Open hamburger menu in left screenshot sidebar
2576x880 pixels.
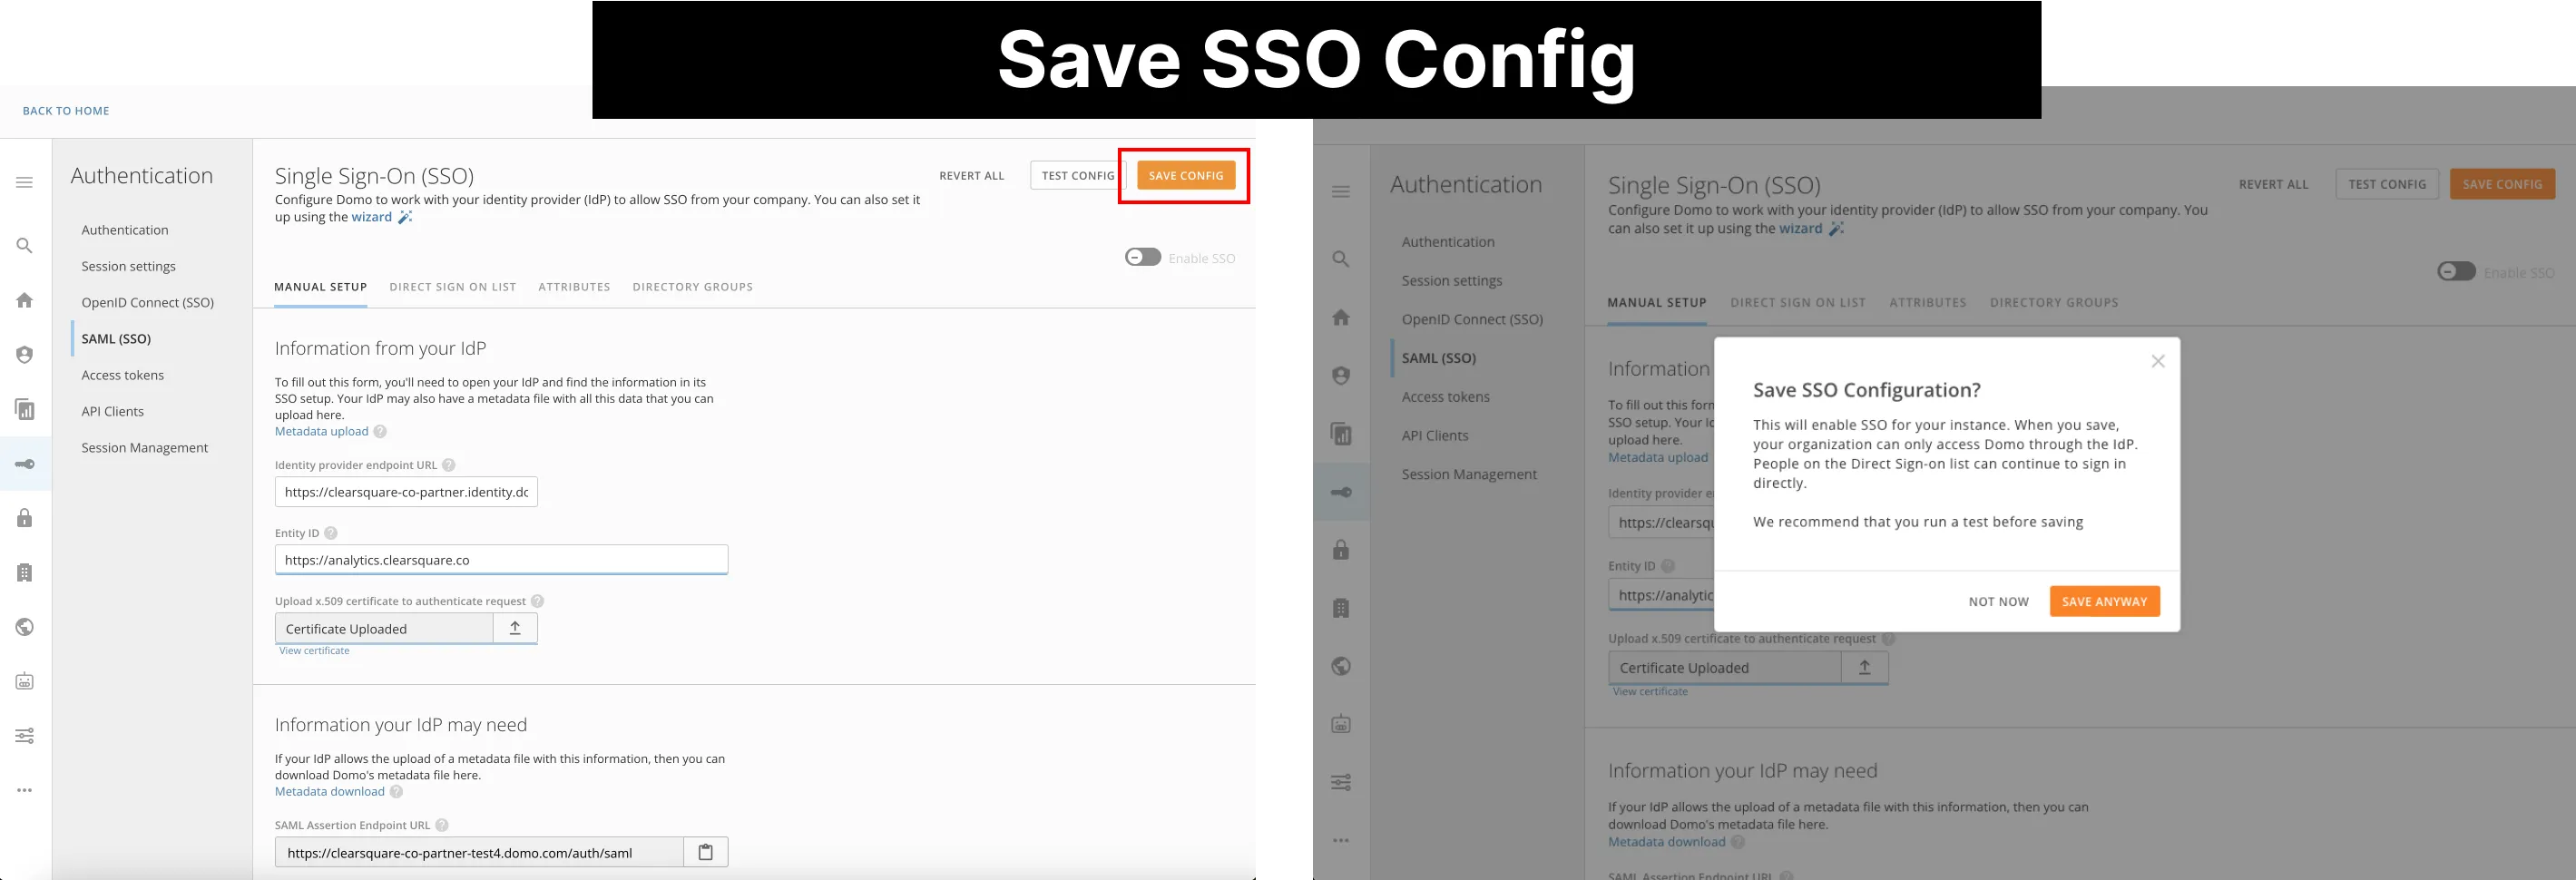[24, 182]
